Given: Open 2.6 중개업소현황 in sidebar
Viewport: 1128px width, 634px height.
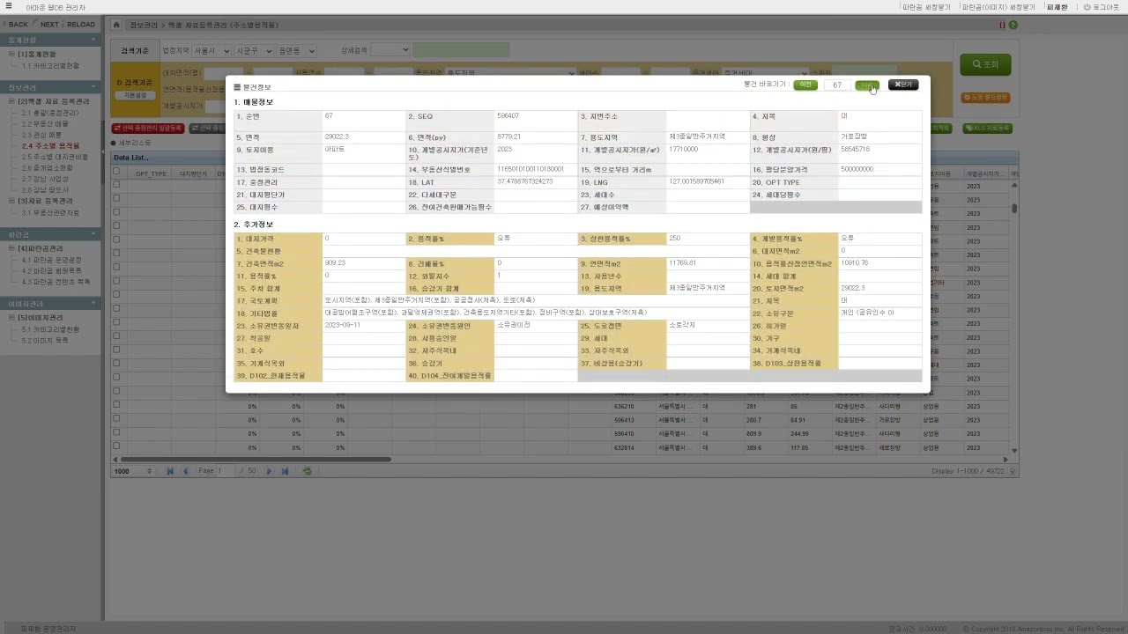Looking at the screenshot, I should point(48,167).
